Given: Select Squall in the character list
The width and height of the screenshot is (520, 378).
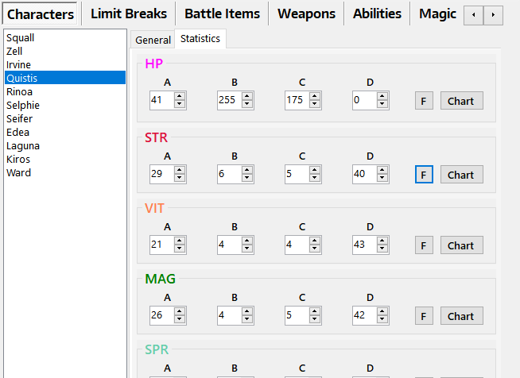Looking at the screenshot, I should click(65, 37).
